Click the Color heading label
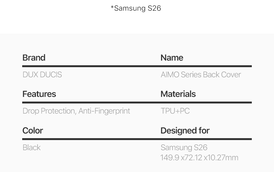Viewport: 274px width, 172px height. point(33,131)
